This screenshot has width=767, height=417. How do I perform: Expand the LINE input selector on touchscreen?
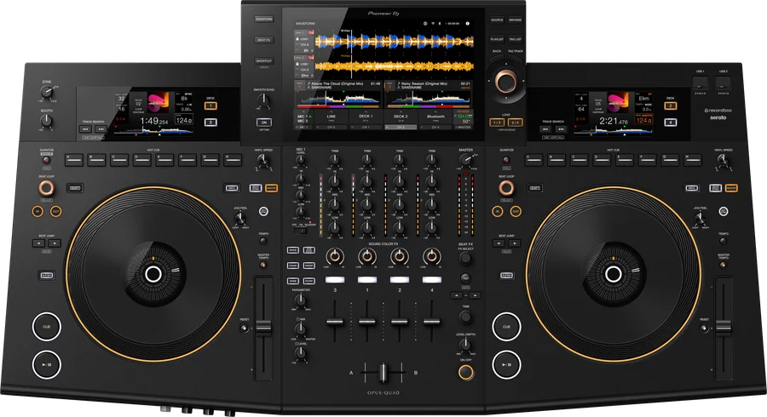tap(332, 117)
